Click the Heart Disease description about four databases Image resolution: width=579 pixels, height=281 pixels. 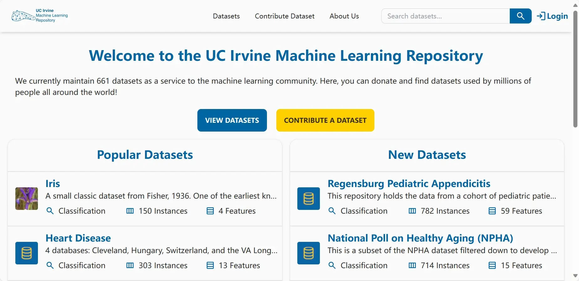[161, 250]
